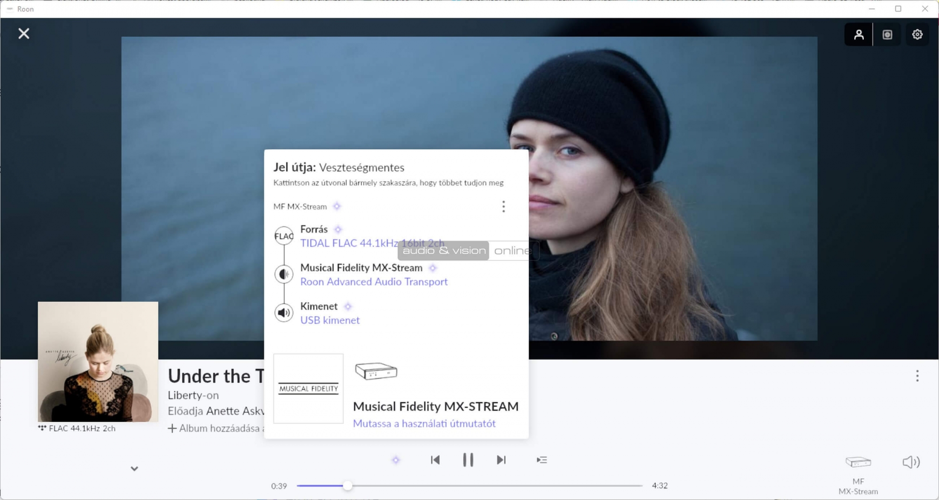Screen dimensions: 939x500
Task: Collapse now playing with down chevron
Action: tap(134, 469)
